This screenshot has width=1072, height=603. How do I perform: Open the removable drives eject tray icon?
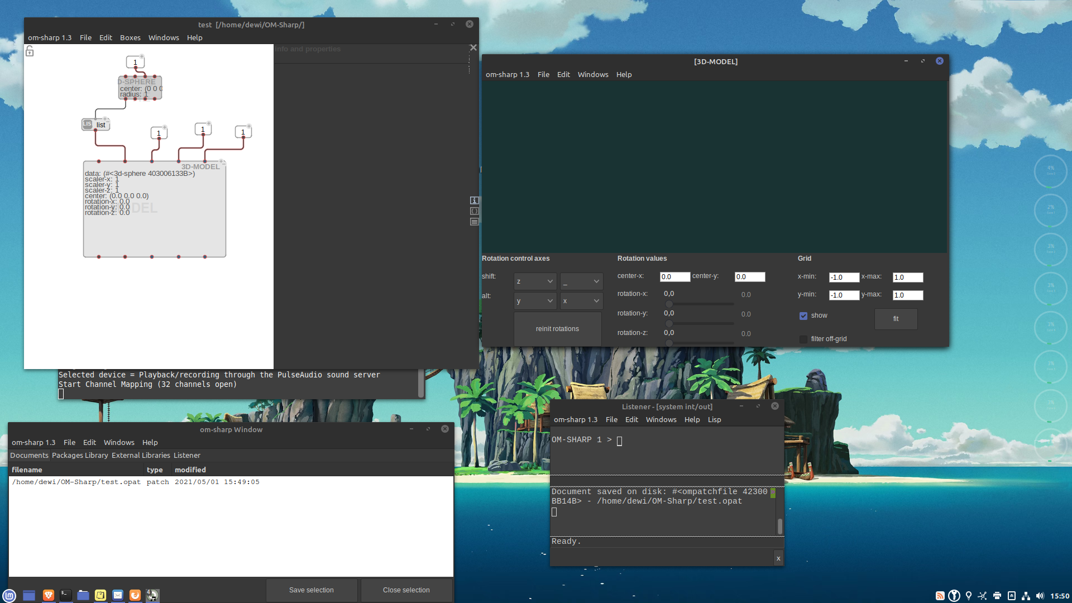tap(1012, 596)
